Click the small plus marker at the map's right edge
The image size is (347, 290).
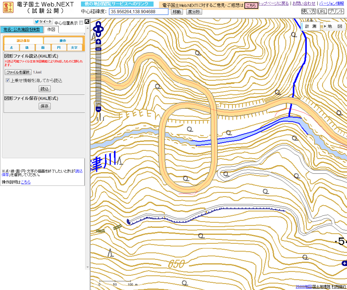[x=344, y=263]
